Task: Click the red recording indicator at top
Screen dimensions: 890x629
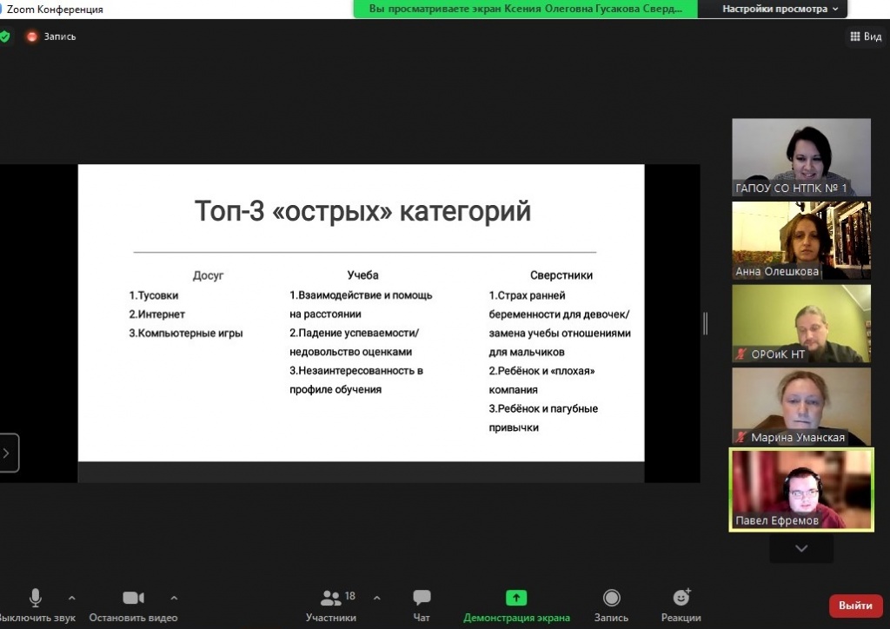Action: coord(32,36)
